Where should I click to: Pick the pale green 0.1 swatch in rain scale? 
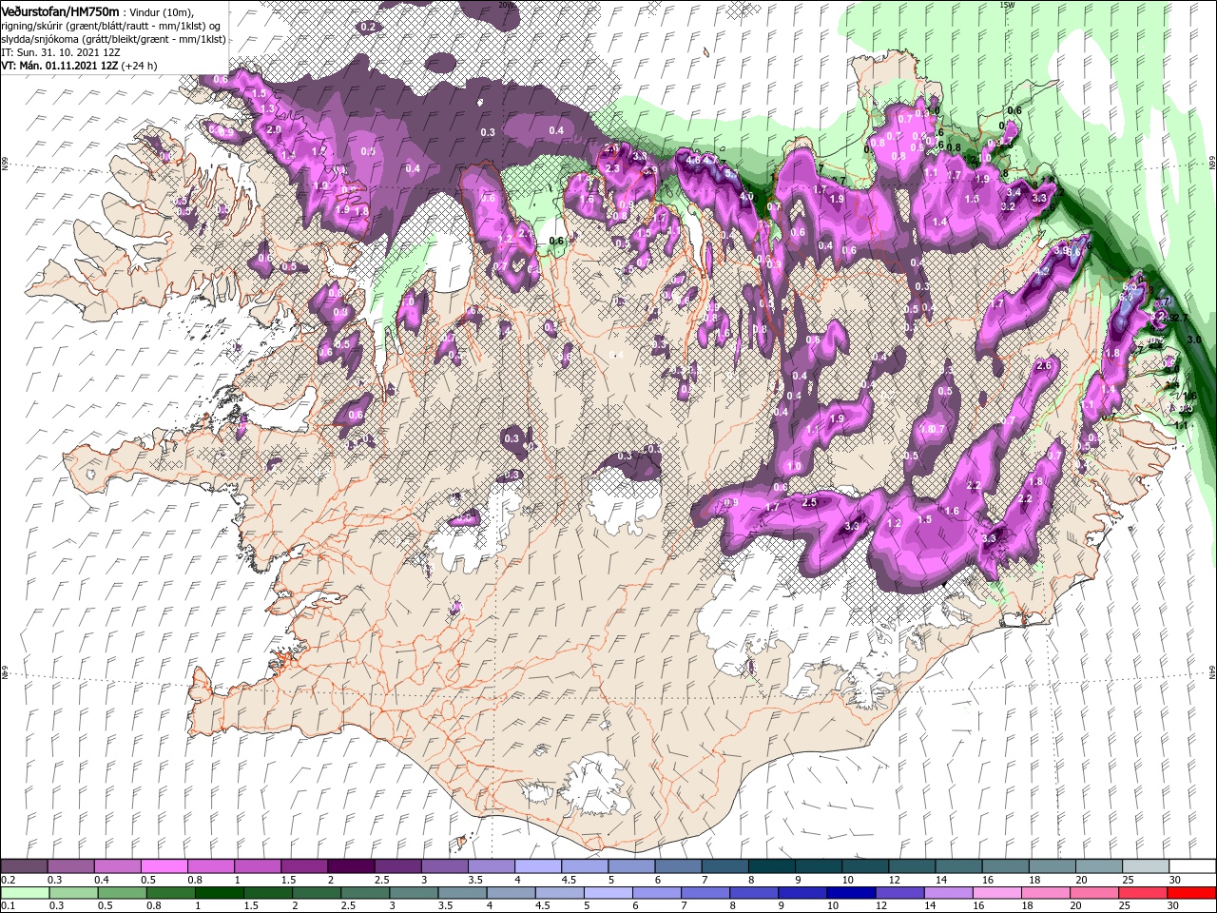pos(25,893)
